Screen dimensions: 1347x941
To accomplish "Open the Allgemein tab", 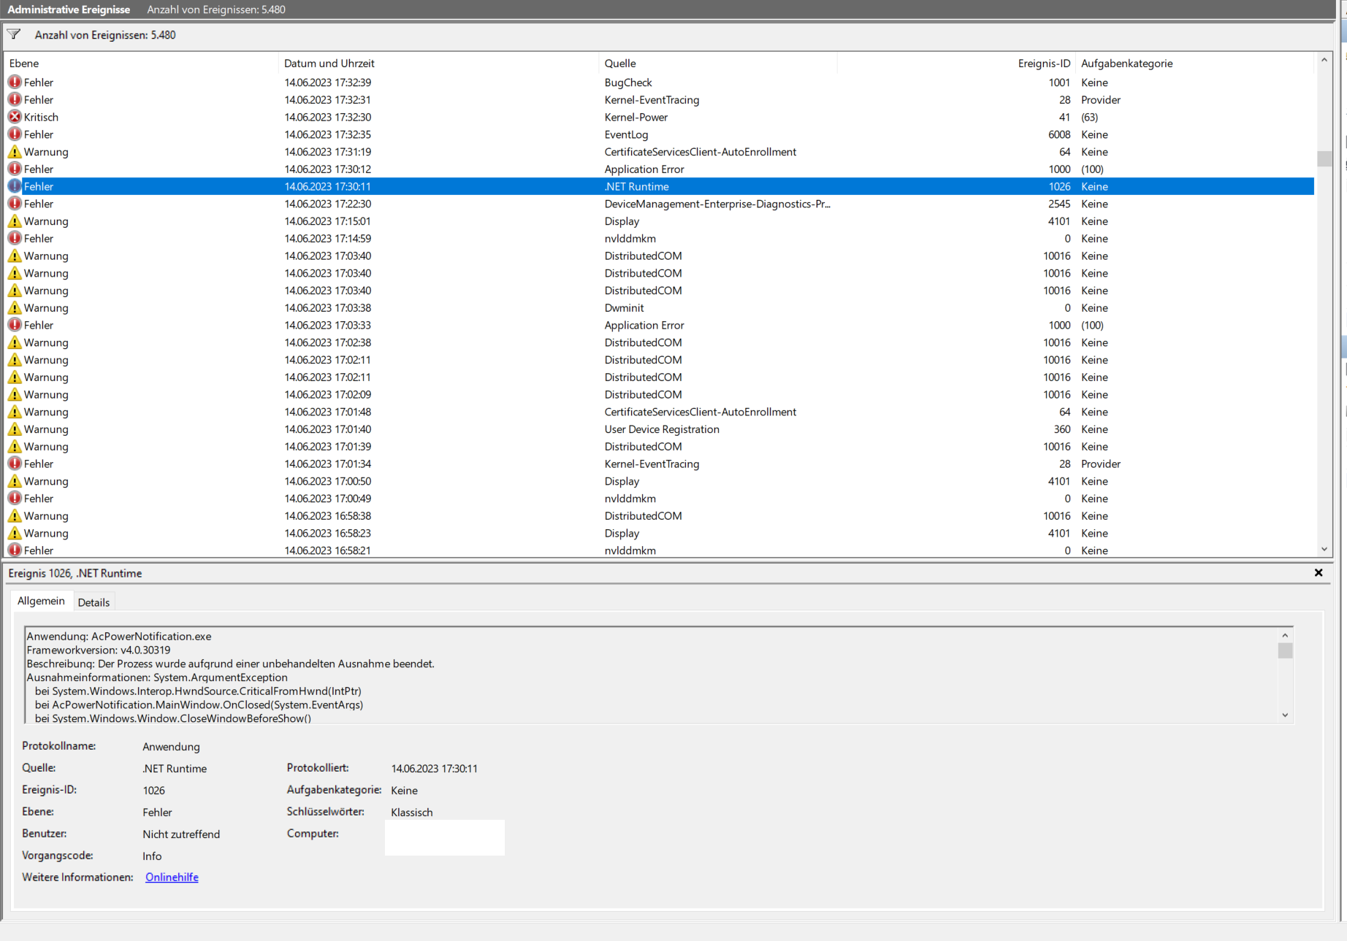I will (x=41, y=601).
